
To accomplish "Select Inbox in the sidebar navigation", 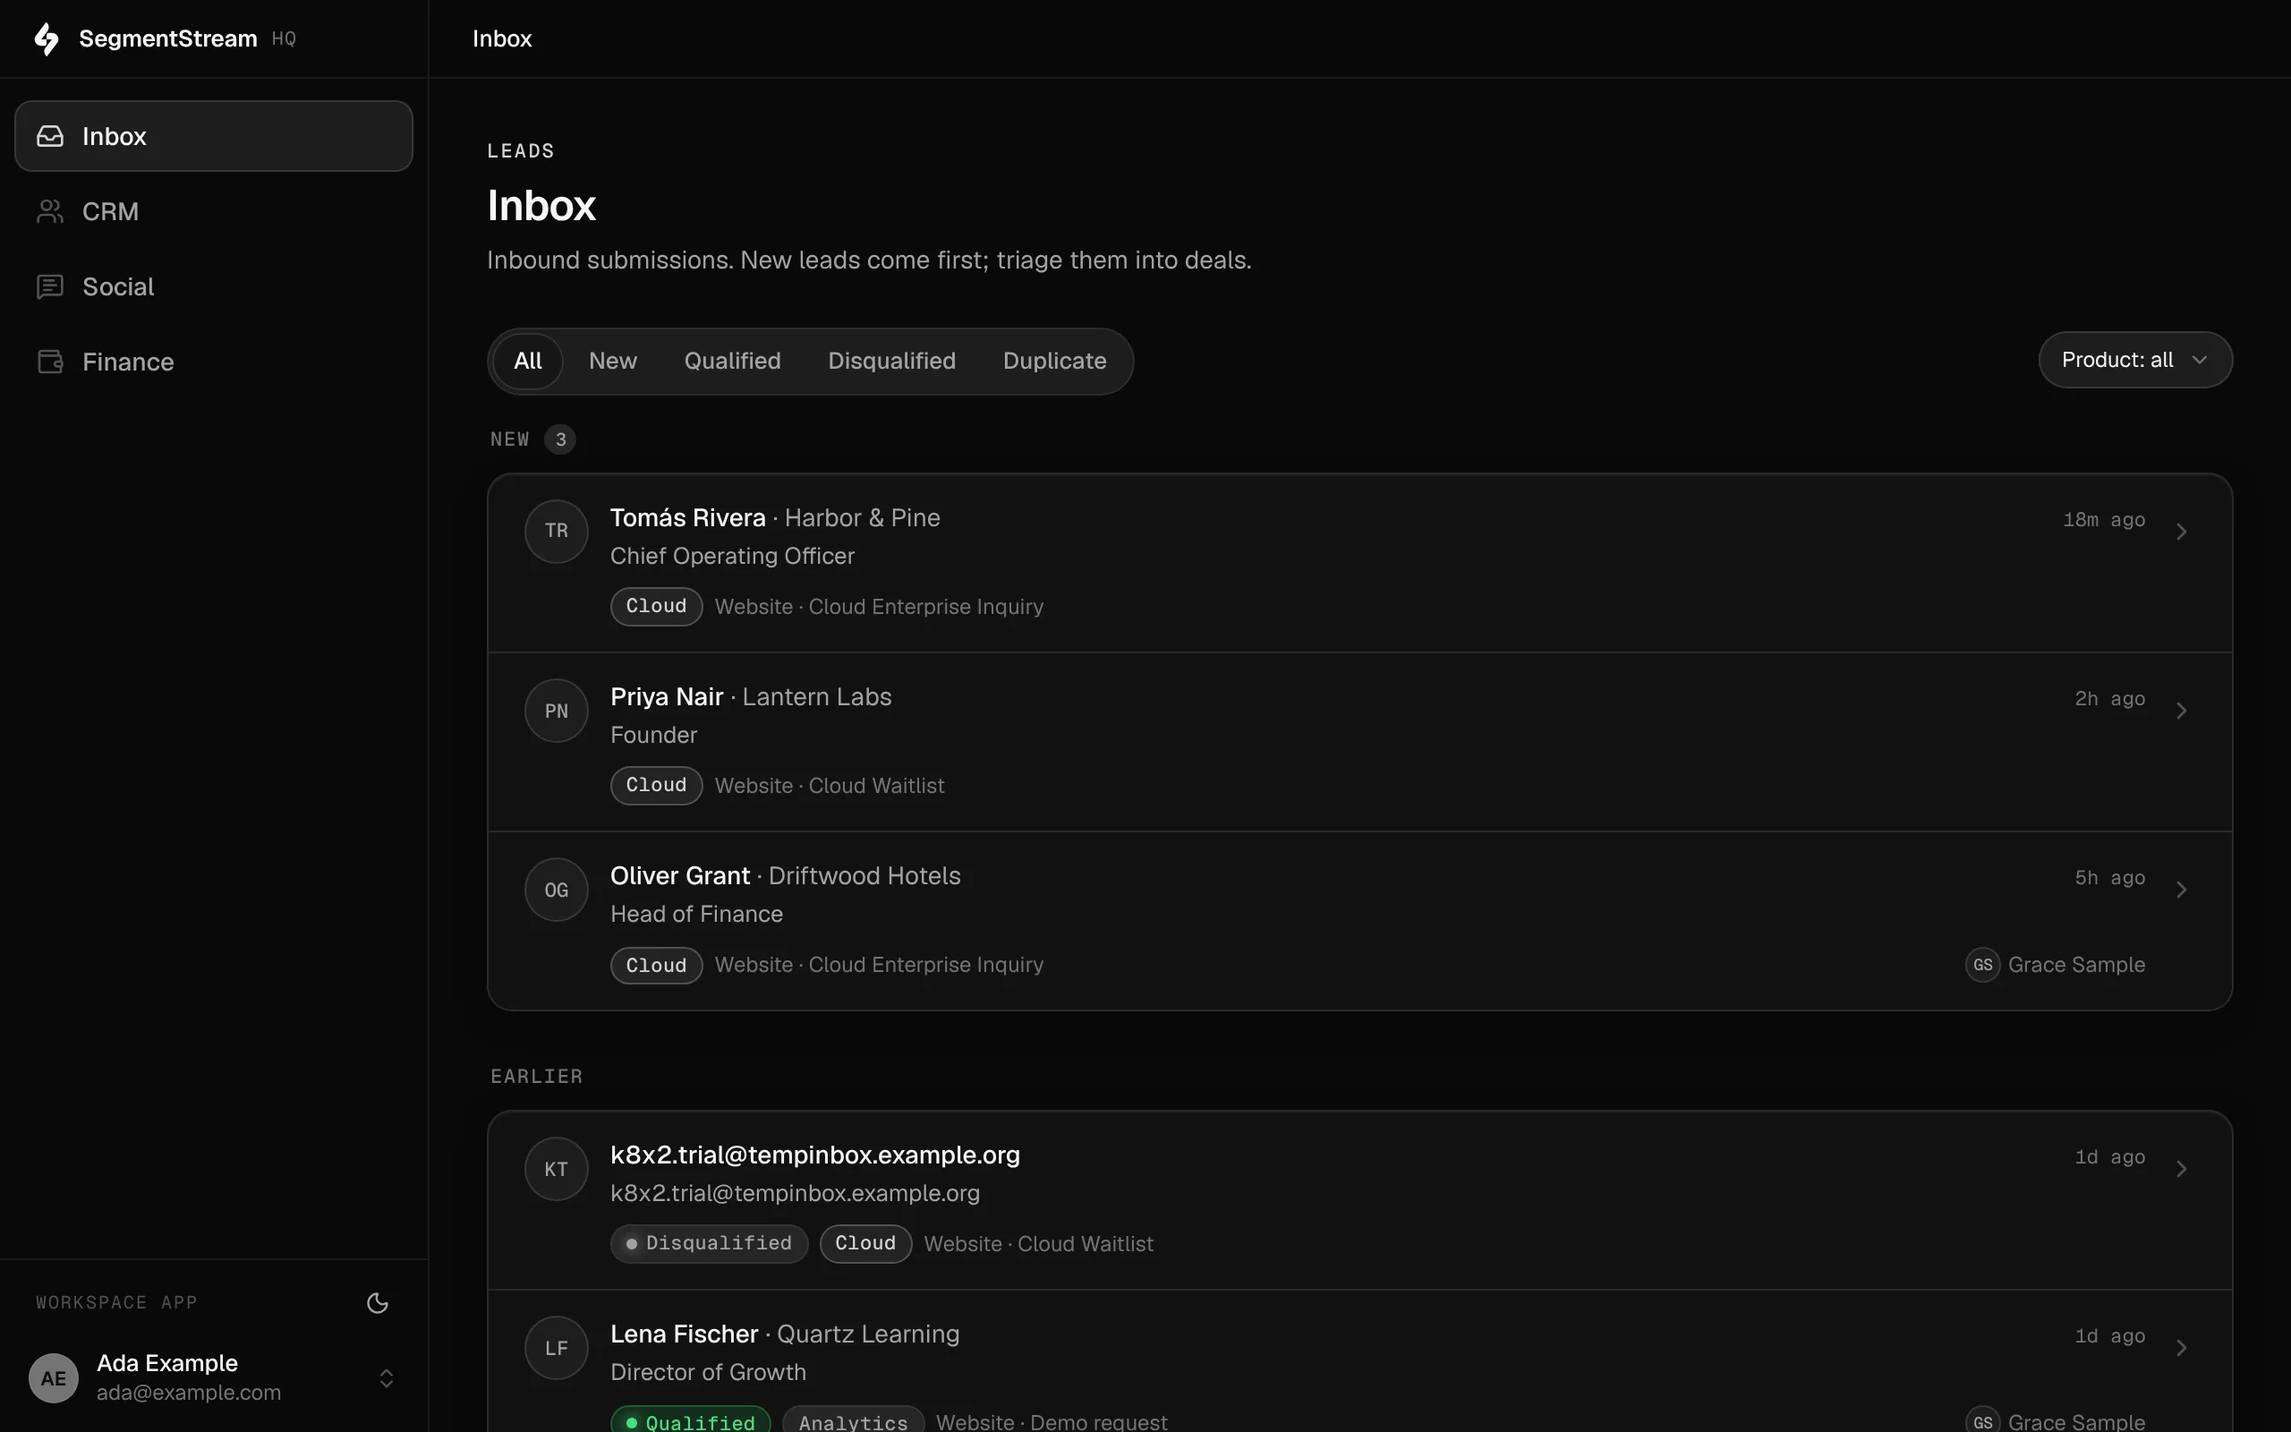I will point(214,136).
